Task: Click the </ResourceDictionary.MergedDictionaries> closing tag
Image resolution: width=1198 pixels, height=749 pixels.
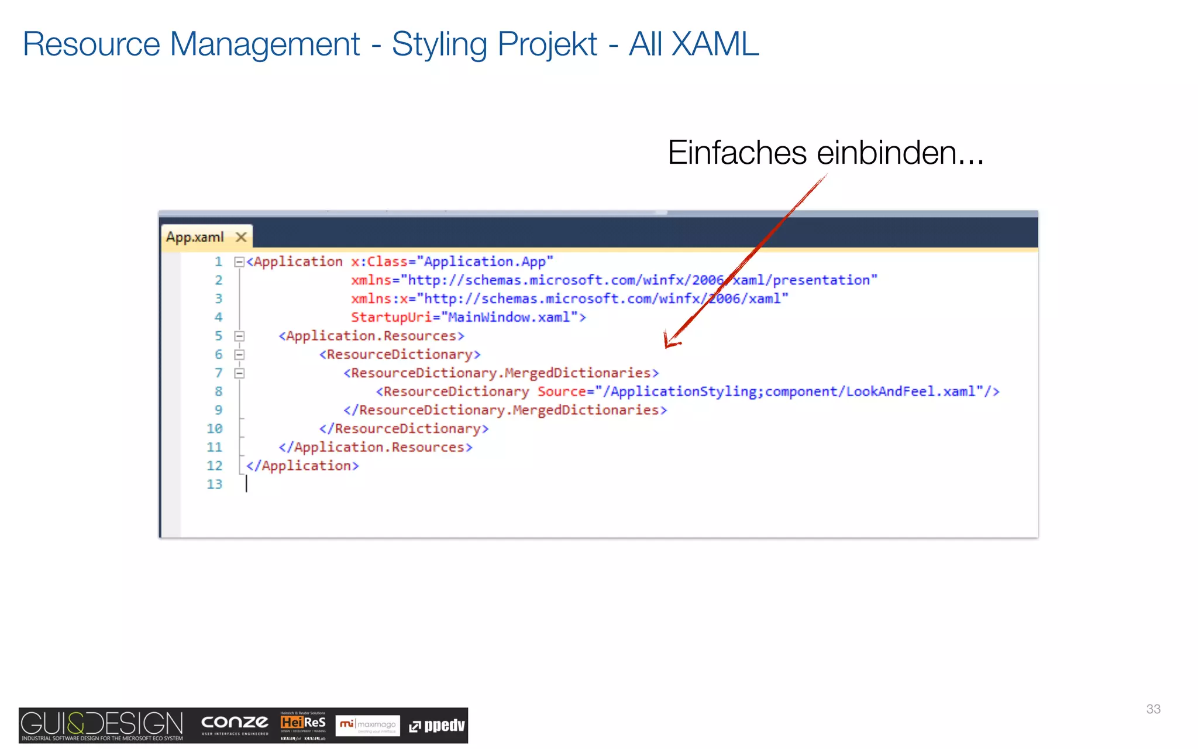Action: (x=505, y=410)
